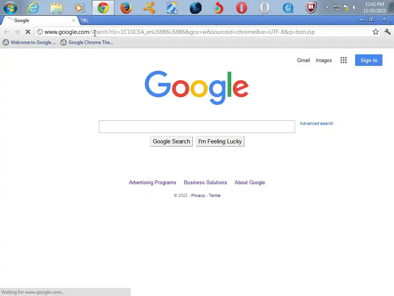
Task: Show hidden system tray icons
Action: 327,7
